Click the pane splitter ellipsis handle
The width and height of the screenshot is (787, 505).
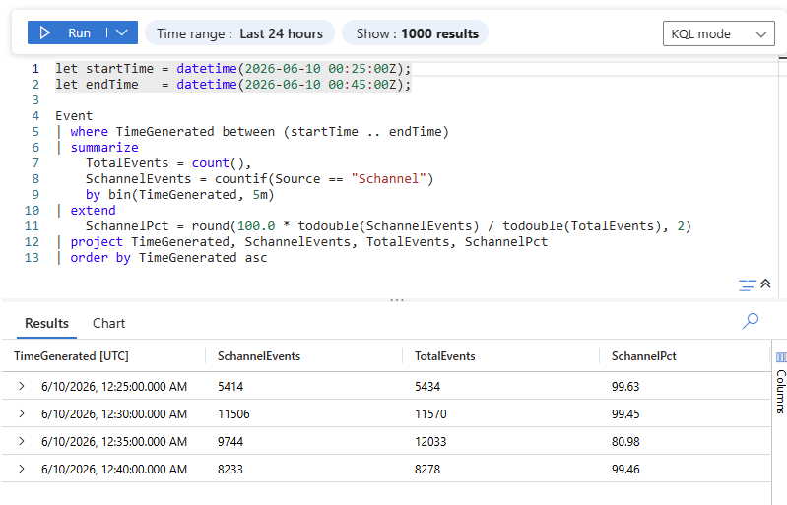[x=397, y=300]
